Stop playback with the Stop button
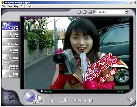137x107 pixels. click(x=40, y=99)
